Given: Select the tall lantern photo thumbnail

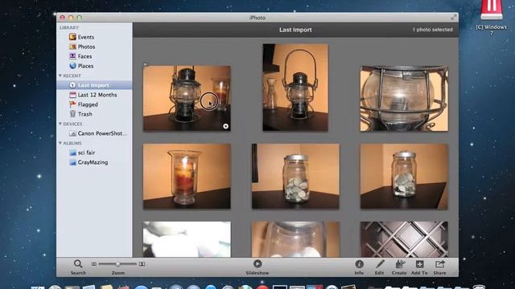Looking at the screenshot, I should tap(295, 88).
